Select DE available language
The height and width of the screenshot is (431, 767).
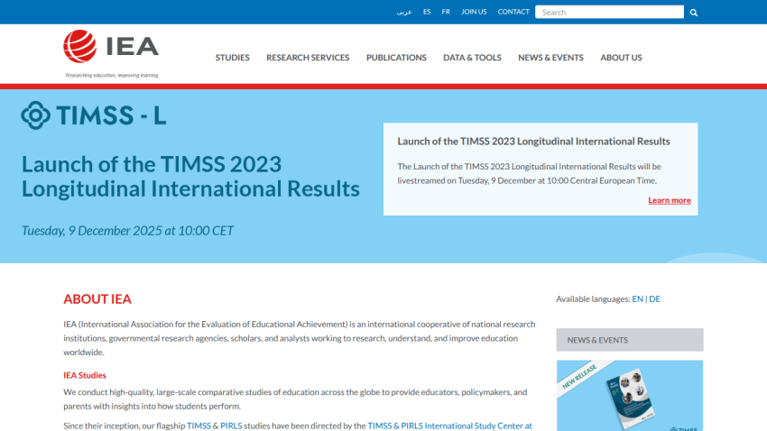coord(654,299)
